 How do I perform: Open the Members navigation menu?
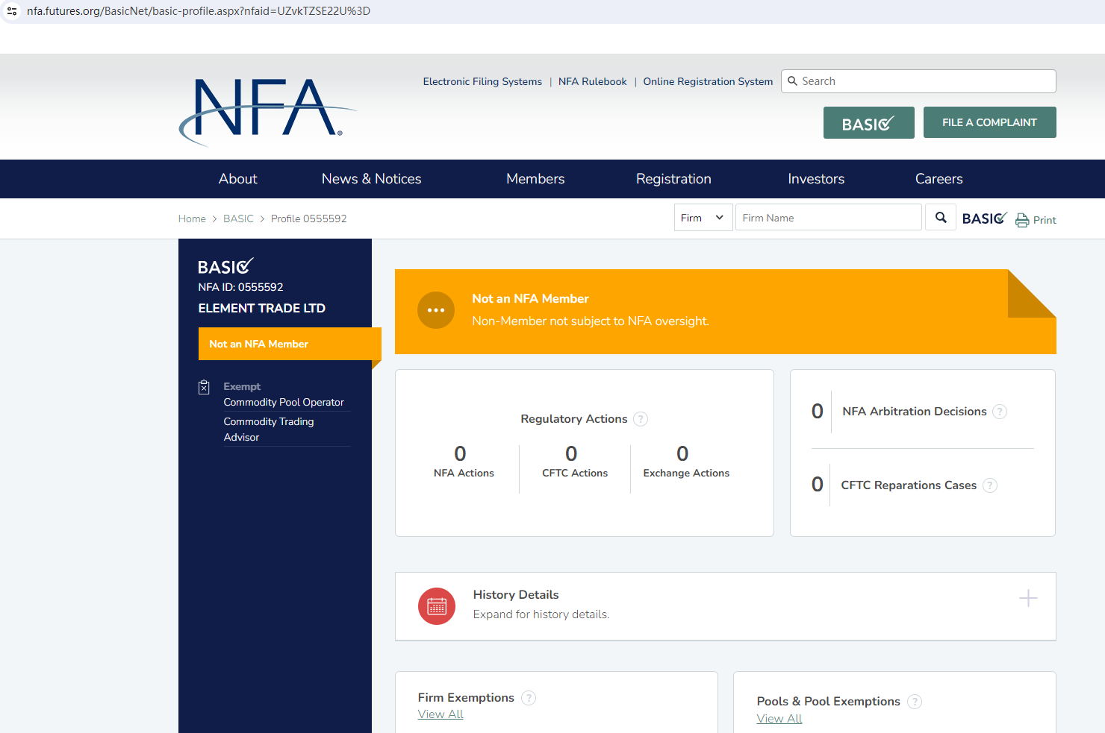click(535, 179)
